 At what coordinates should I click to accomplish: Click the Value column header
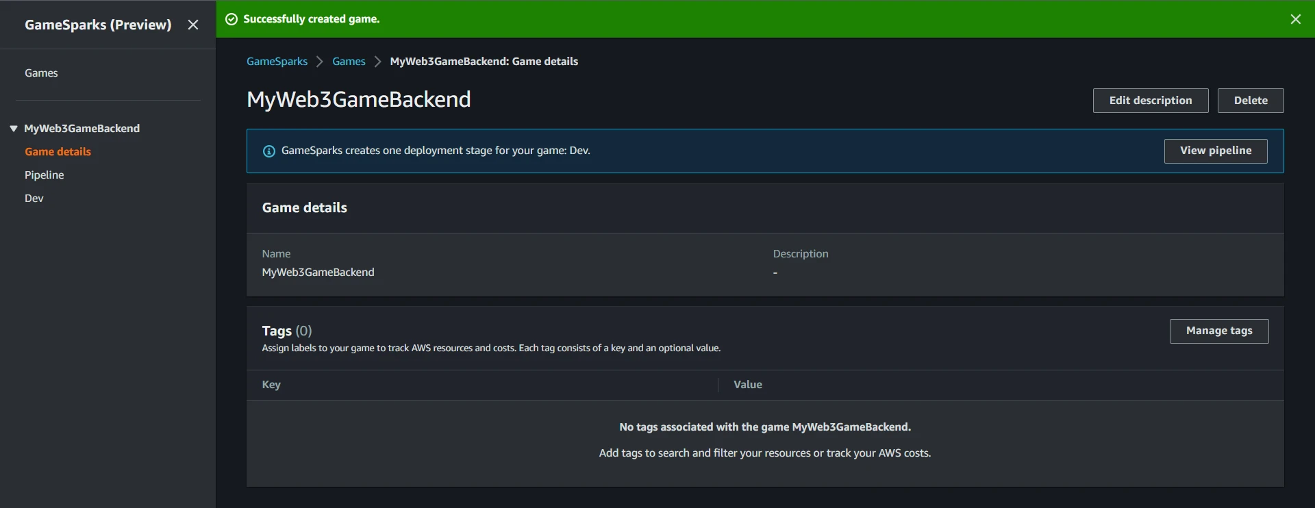pyautogui.click(x=747, y=385)
